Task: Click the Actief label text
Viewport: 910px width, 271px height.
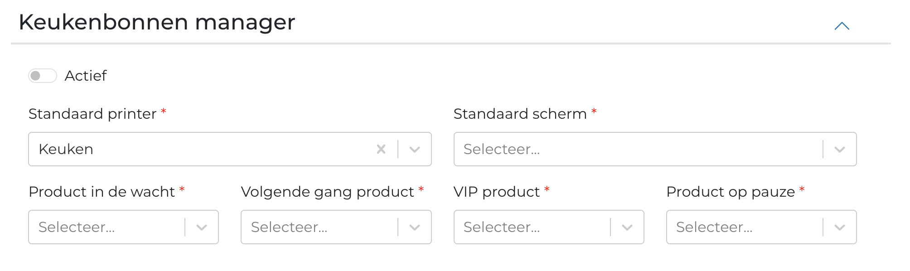Action: (x=87, y=76)
